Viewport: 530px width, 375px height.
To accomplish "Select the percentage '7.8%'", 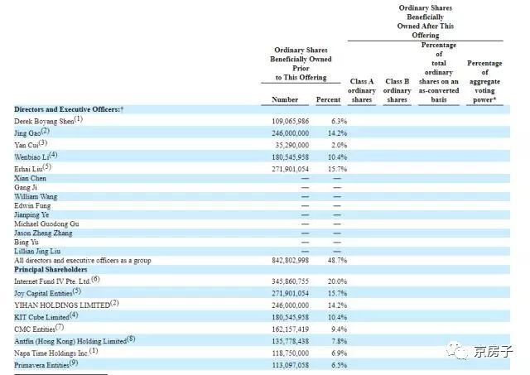I will pos(339,341).
